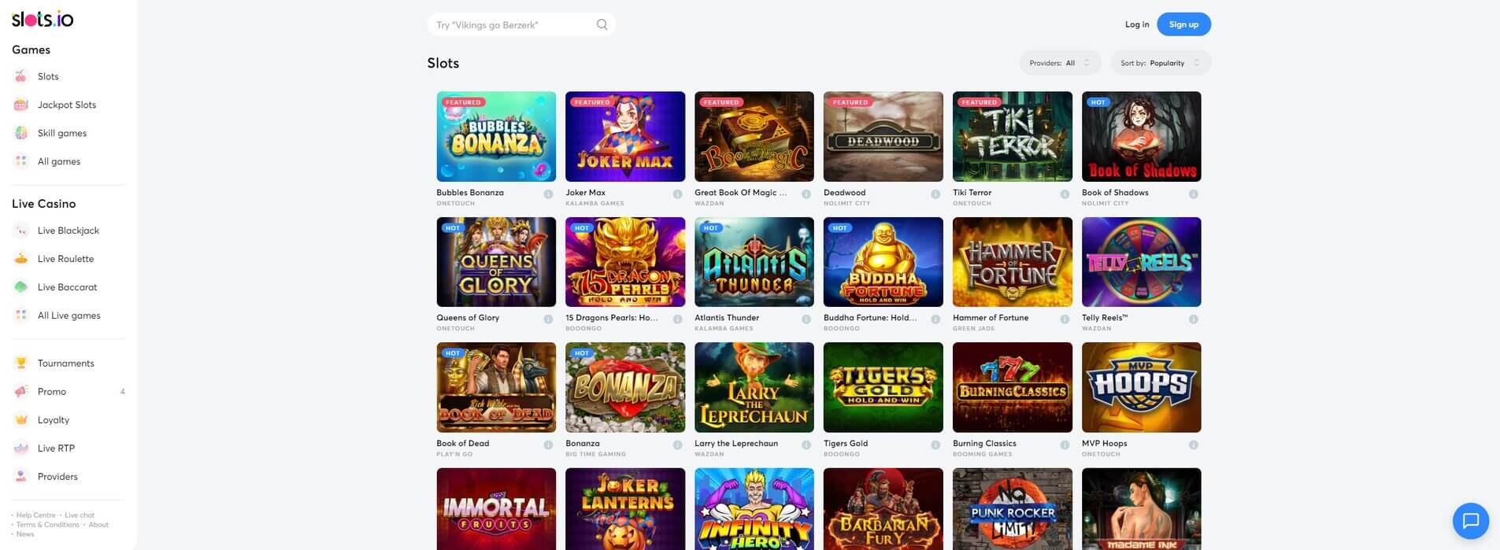Click the Jackpot Slots sidebar icon
This screenshot has height=550, width=1500.
(21, 105)
